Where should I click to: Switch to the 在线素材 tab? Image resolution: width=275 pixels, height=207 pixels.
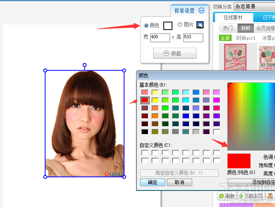[233, 17]
